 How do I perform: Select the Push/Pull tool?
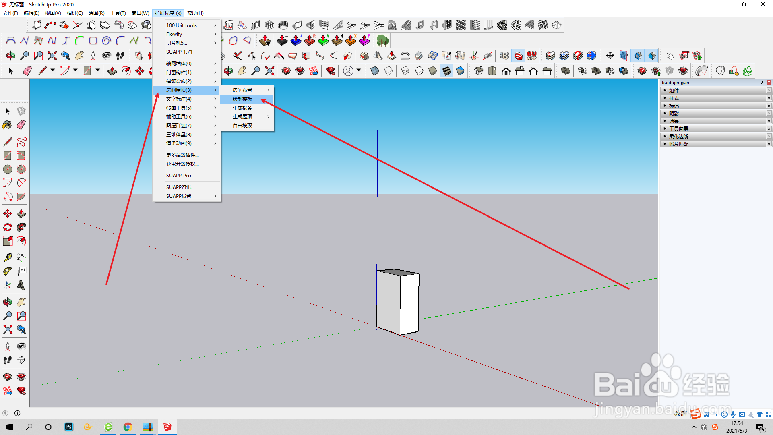[x=21, y=213]
